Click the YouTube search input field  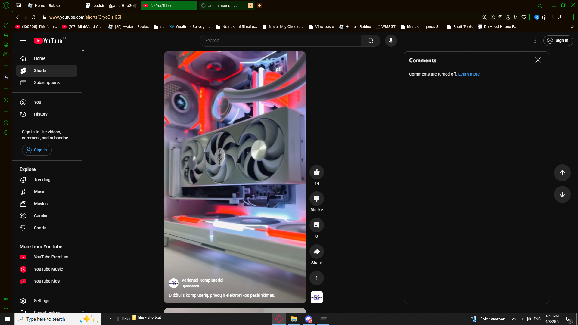[280, 41]
